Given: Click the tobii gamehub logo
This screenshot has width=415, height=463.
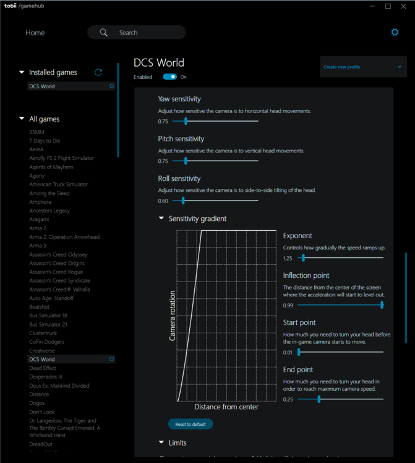Looking at the screenshot, I should point(22,6).
